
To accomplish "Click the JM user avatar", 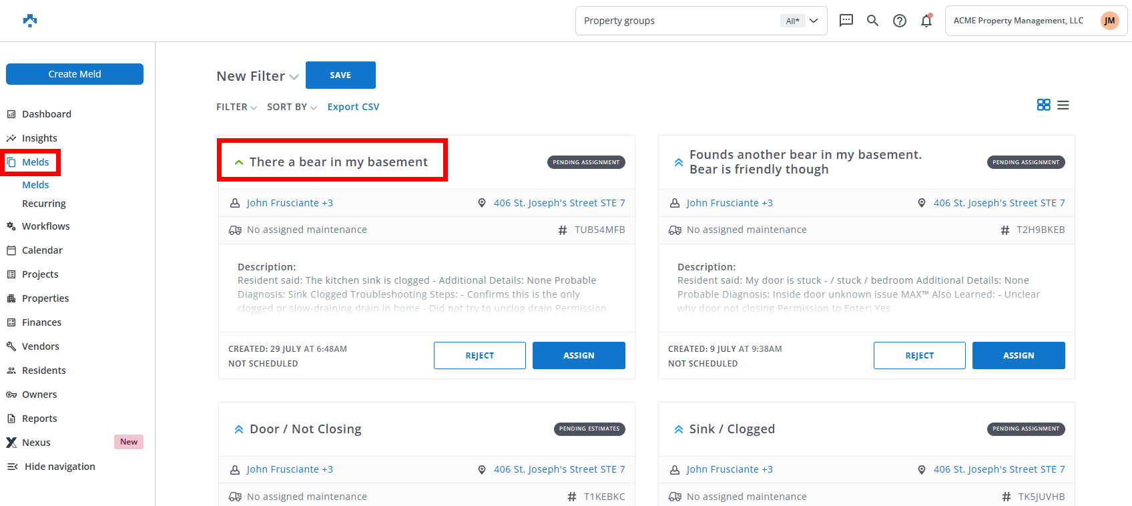I will pos(1109,21).
